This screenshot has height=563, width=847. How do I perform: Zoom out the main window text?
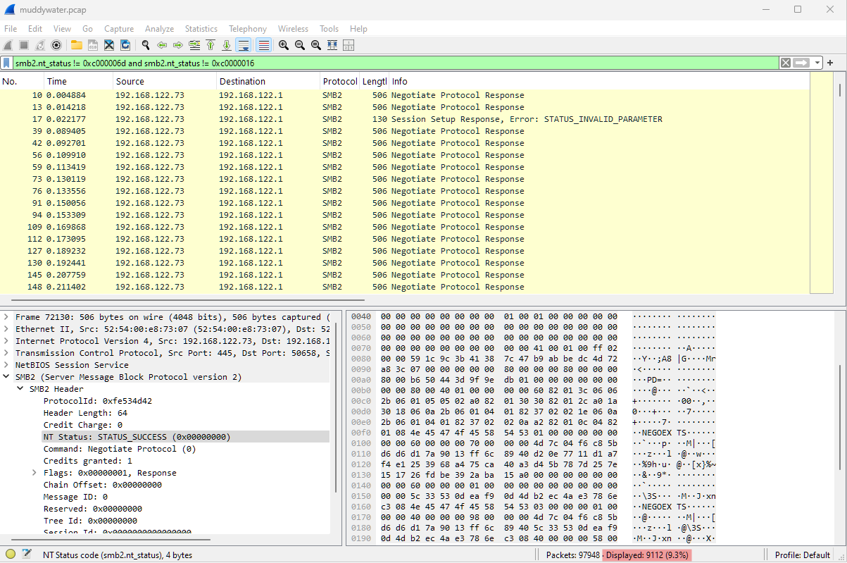pyautogui.click(x=300, y=45)
